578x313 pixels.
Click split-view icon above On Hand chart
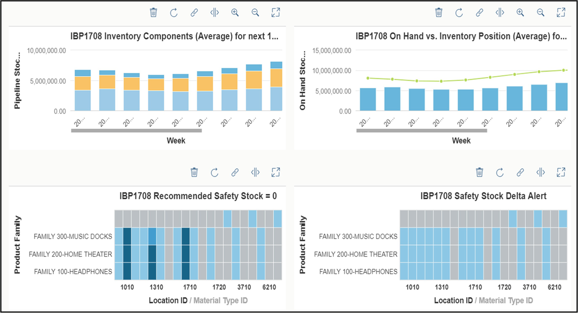[500, 13]
